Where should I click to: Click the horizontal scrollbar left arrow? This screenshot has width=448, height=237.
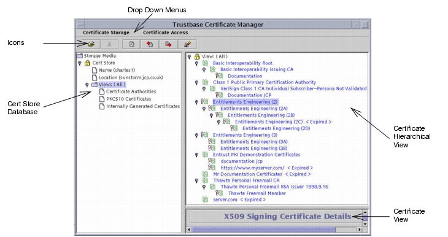[x=189, y=230]
